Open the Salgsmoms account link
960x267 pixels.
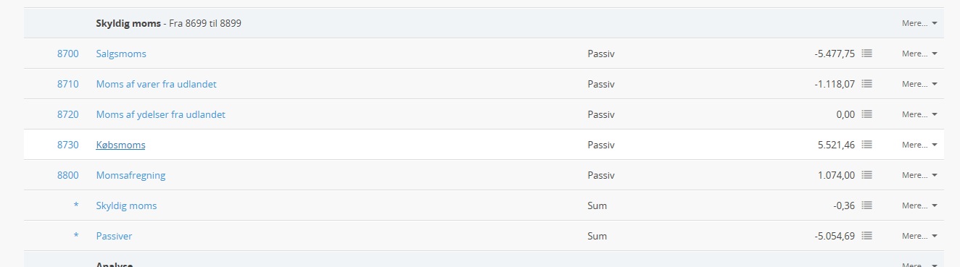pyautogui.click(x=121, y=54)
